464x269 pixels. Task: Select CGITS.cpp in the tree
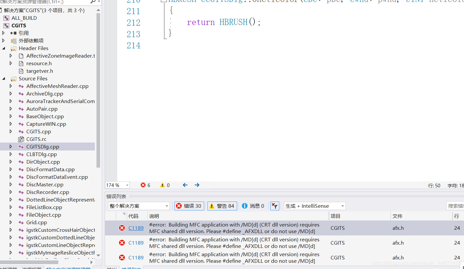(39, 131)
